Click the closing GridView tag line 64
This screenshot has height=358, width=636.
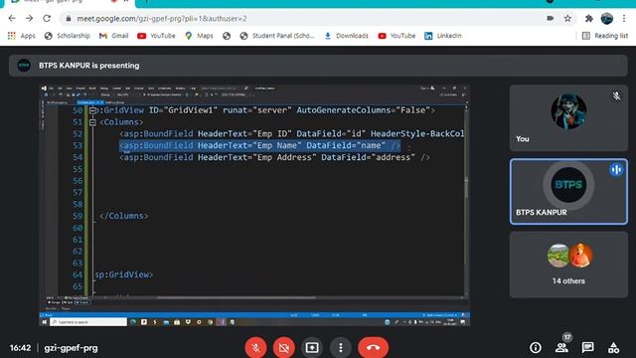[x=124, y=274]
